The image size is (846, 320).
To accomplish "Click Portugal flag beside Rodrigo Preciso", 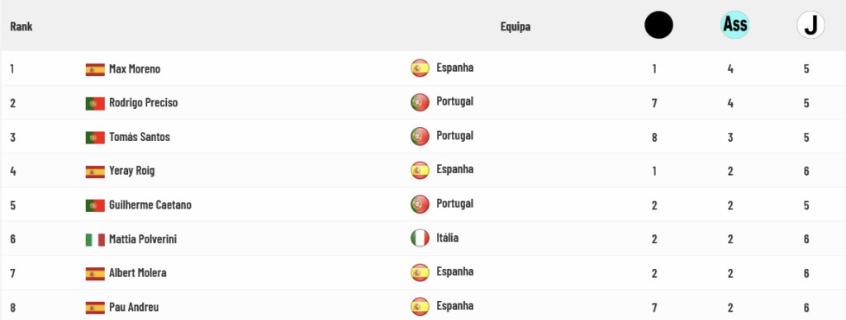I will 95,103.
